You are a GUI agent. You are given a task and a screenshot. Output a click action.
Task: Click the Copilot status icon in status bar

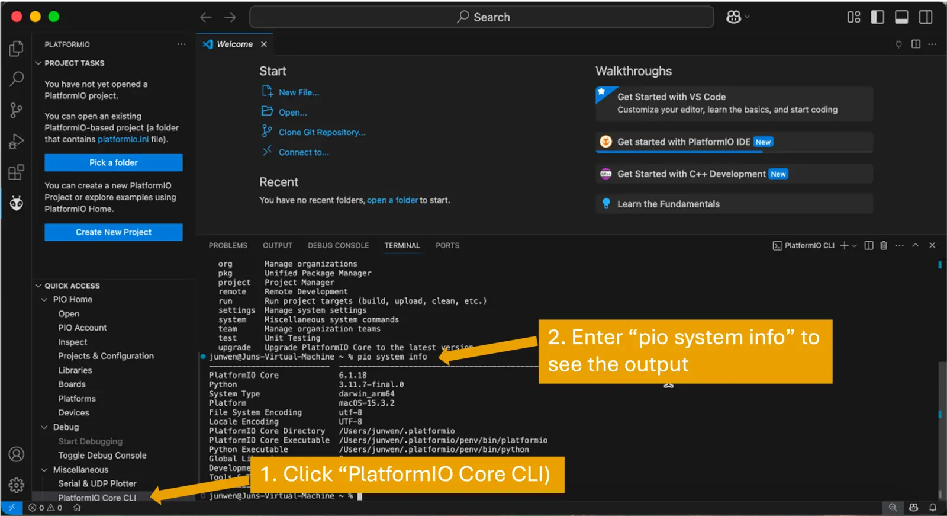tap(914, 508)
